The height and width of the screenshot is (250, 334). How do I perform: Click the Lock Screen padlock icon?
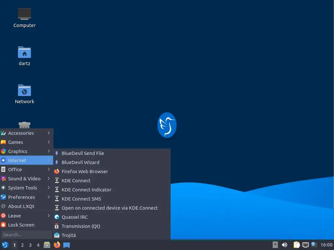[3, 225]
